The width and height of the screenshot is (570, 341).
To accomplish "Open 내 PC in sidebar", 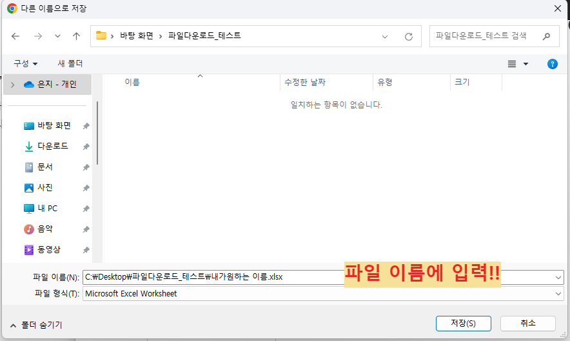I will tap(41, 209).
